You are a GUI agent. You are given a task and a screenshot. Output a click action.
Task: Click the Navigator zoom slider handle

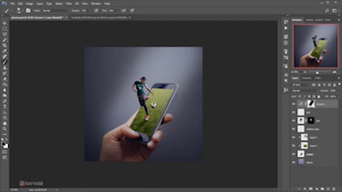click(317, 72)
